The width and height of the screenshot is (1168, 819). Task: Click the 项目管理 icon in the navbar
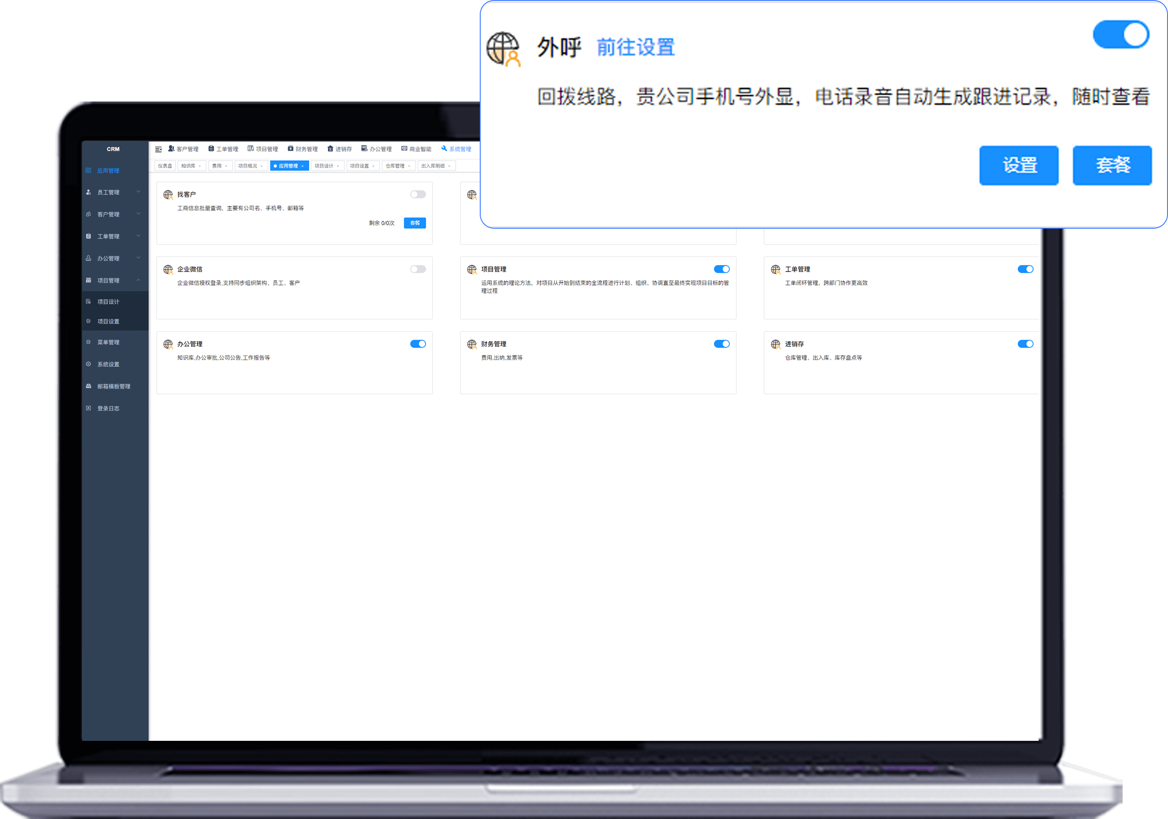[x=251, y=149]
